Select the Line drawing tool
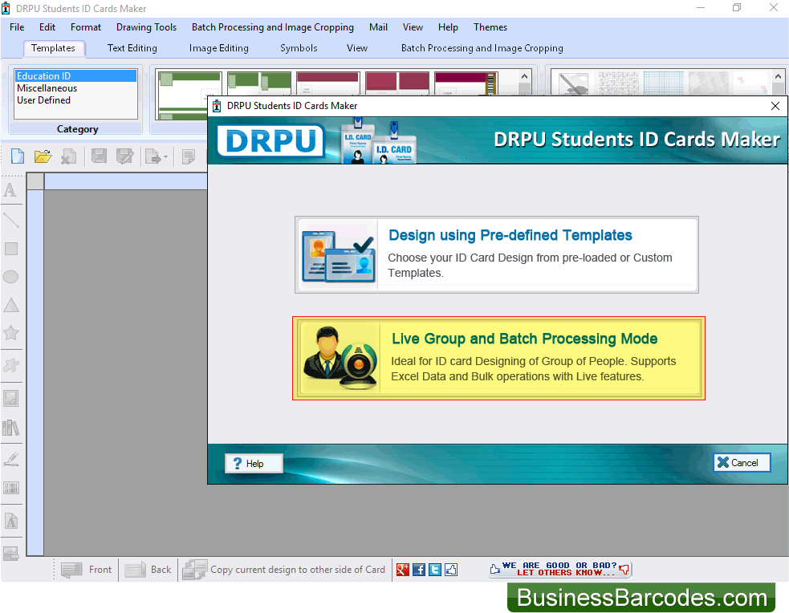This screenshot has width=789, height=613. (11, 220)
